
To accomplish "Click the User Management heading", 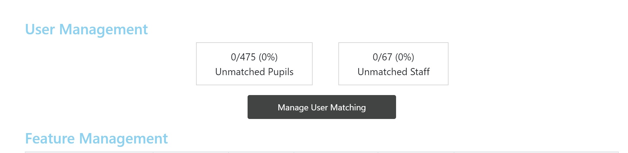I will pos(86,29).
